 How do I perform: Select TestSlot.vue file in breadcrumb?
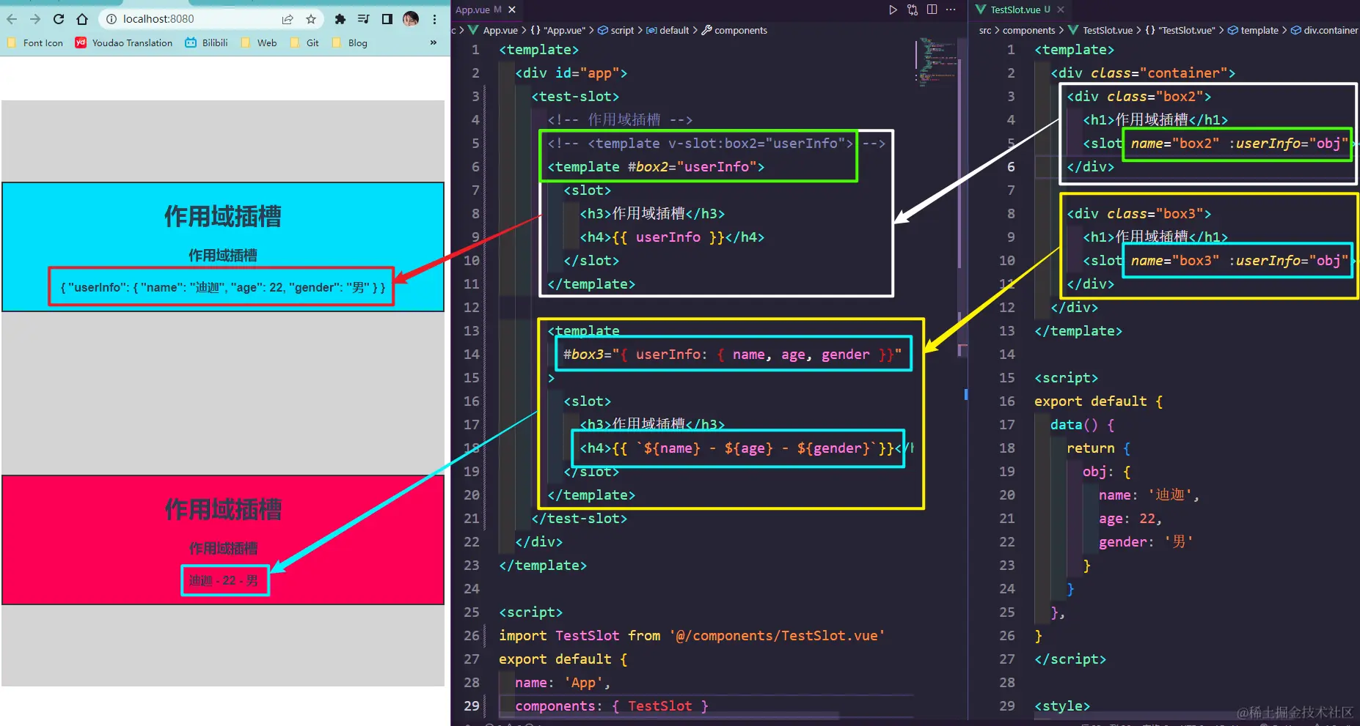(x=1101, y=30)
